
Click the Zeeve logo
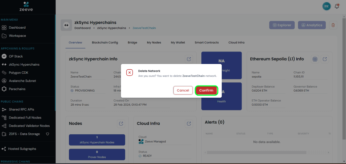point(26,7)
